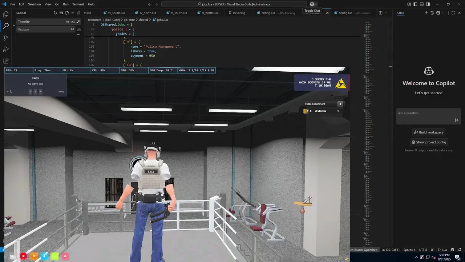Screen dimensions: 465x262
Task: Toggle Use Regular Expression in search
Action: (x=78, y=21)
